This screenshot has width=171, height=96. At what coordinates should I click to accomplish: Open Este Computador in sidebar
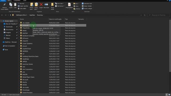click(x=9, y=46)
